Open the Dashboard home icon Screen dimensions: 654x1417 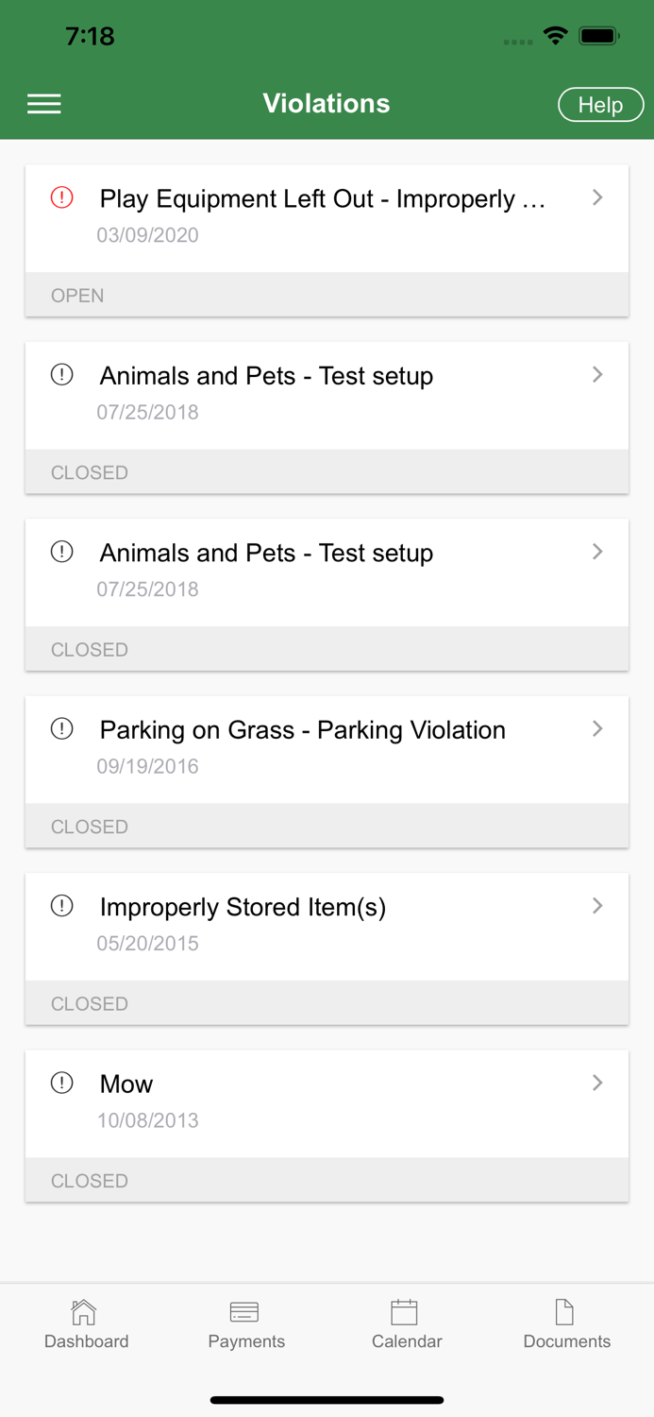(x=84, y=1312)
